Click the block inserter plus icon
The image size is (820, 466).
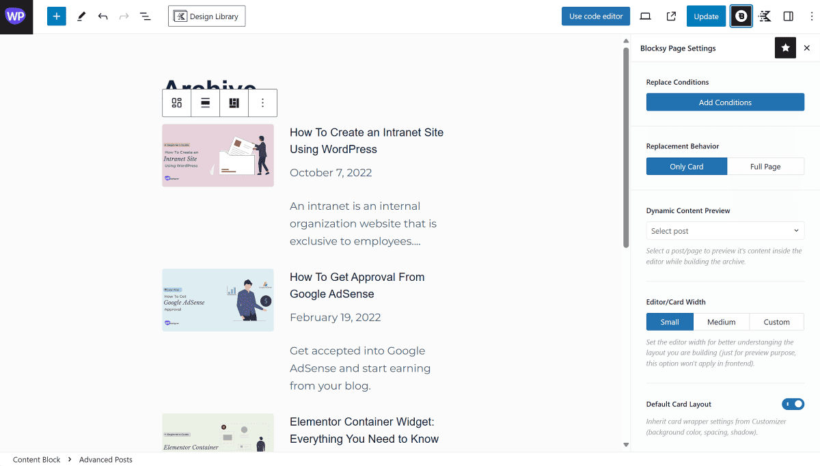point(57,16)
